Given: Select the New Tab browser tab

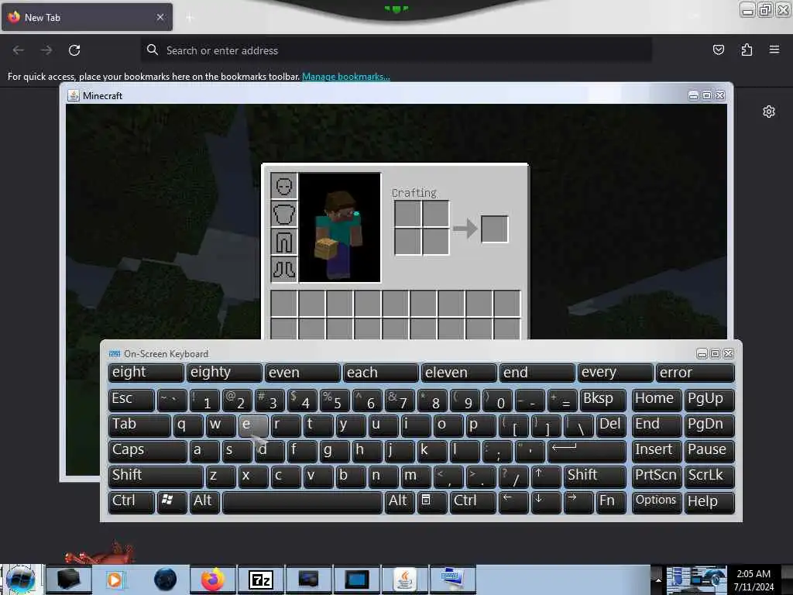Looking at the screenshot, I should [x=87, y=18].
